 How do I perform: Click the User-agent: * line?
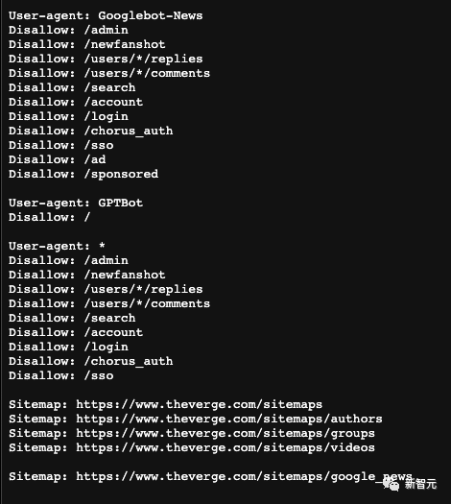(57, 246)
